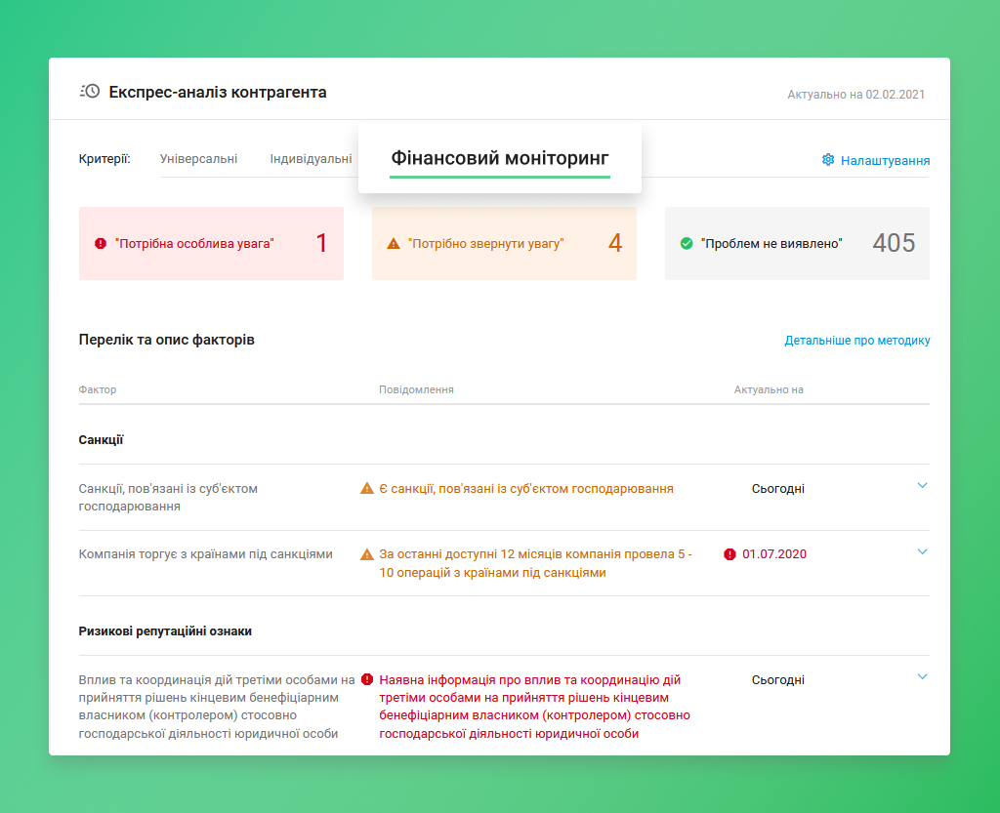Select the Фінансовий моніторинг tab
This screenshot has width=1000, height=813.
(499, 158)
